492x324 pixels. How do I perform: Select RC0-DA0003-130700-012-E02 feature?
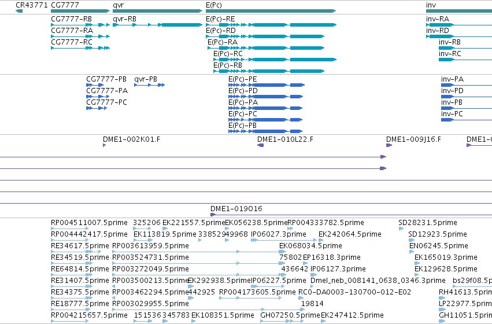301,298
